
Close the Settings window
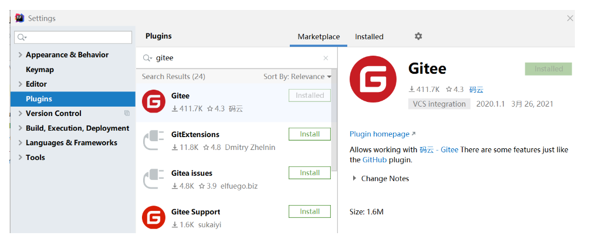(x=570, y=18)
